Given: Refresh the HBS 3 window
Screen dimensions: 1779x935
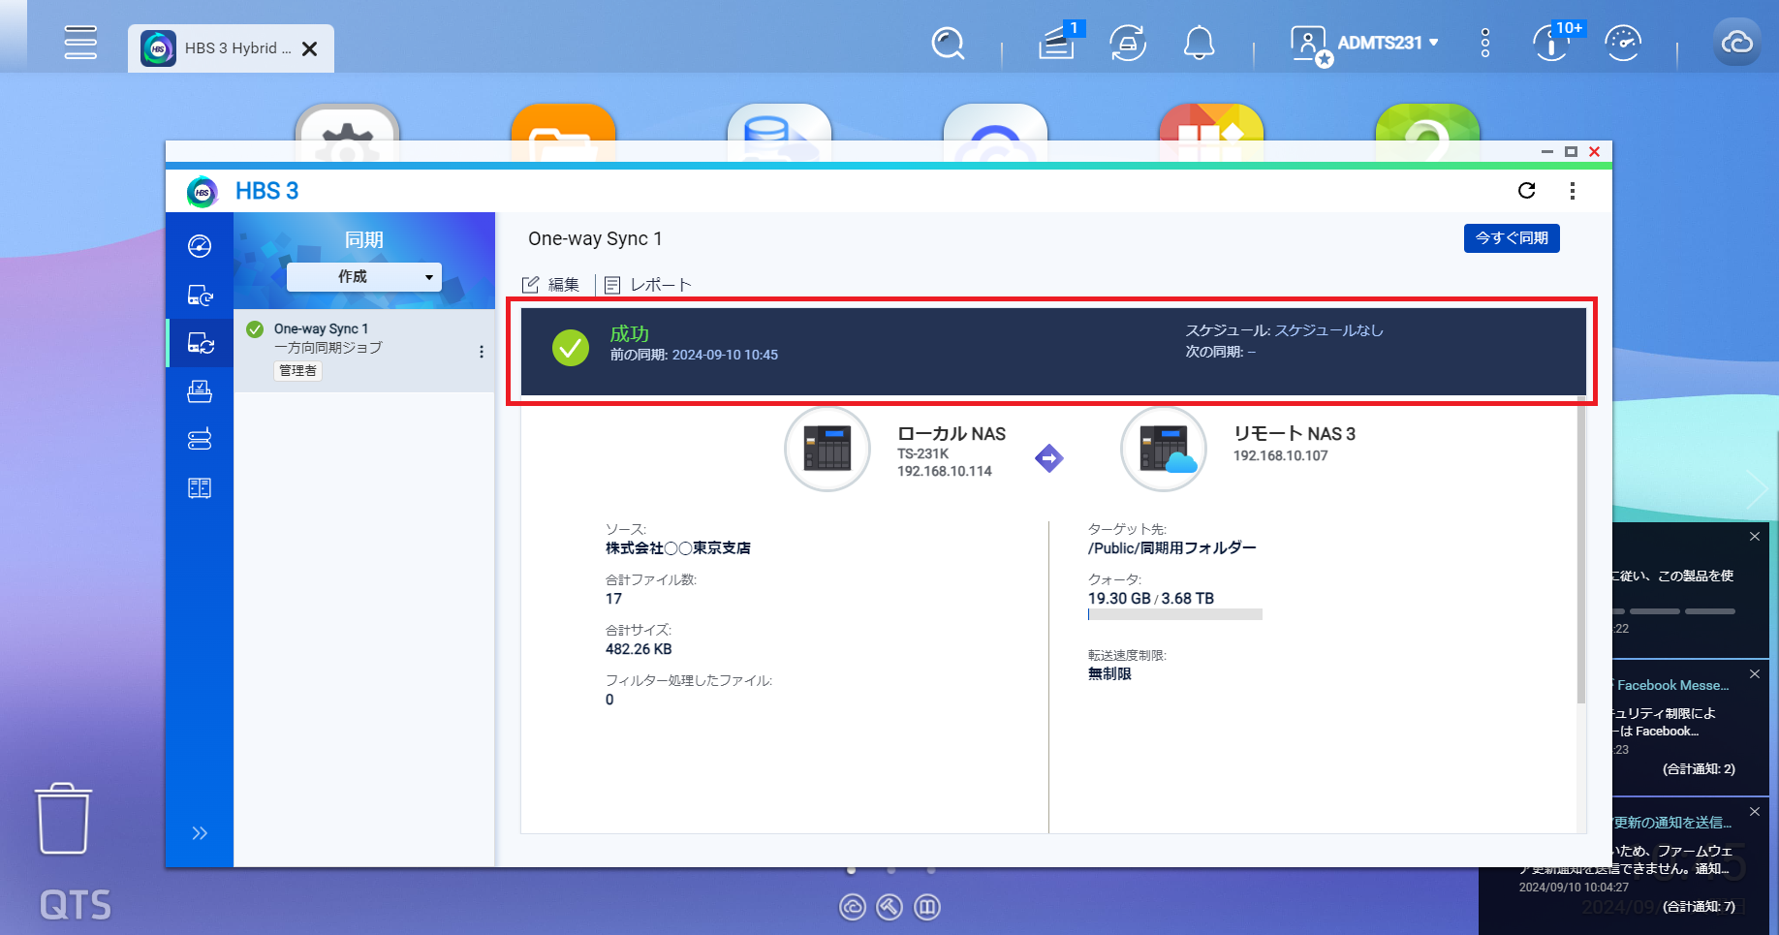Looking at the screenshot, I should (1527, 191).
